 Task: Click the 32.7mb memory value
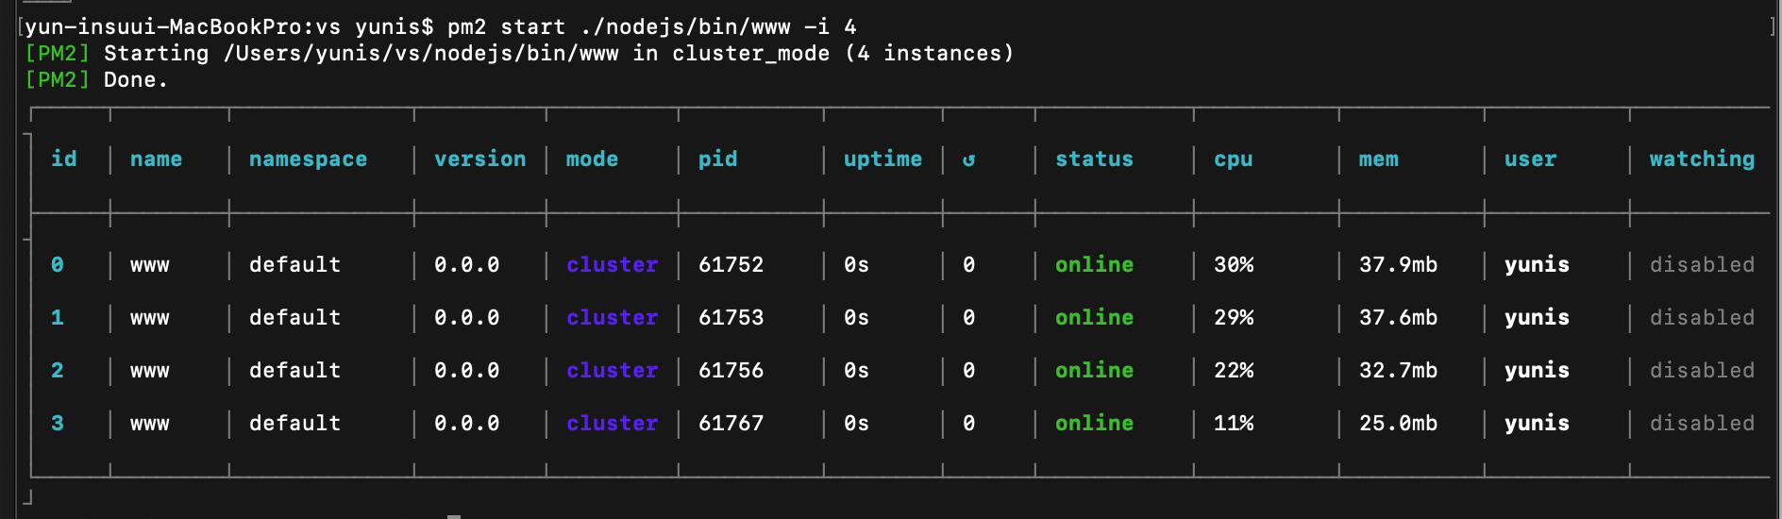[1399, 370]
